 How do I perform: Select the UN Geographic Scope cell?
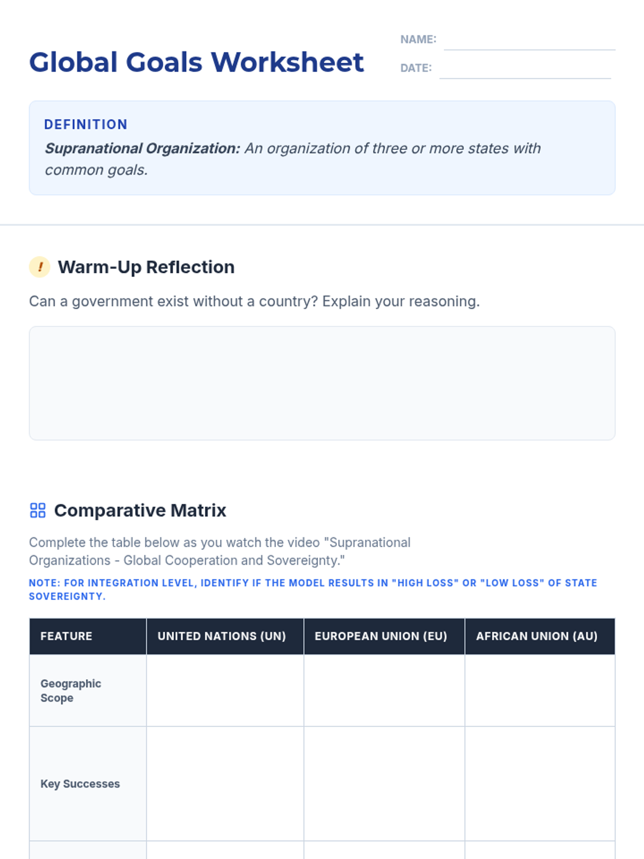tap(225, 690)
